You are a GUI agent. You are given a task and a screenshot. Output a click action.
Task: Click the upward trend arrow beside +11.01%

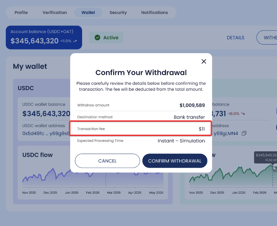[75, 41]
